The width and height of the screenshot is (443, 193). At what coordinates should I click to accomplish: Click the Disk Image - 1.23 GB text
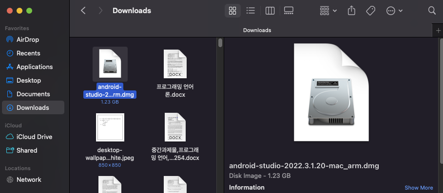(x=260, y=176)
